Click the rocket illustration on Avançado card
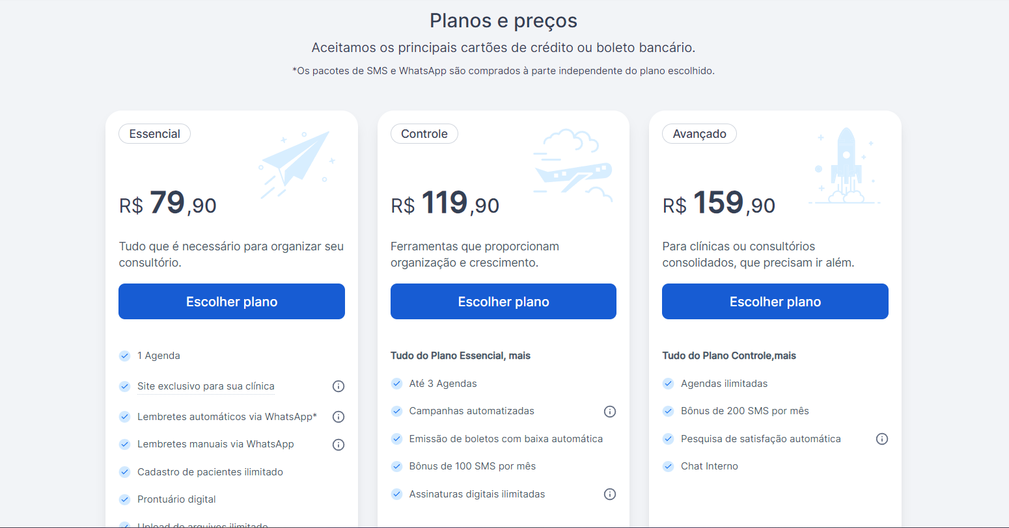 point(845,166)
